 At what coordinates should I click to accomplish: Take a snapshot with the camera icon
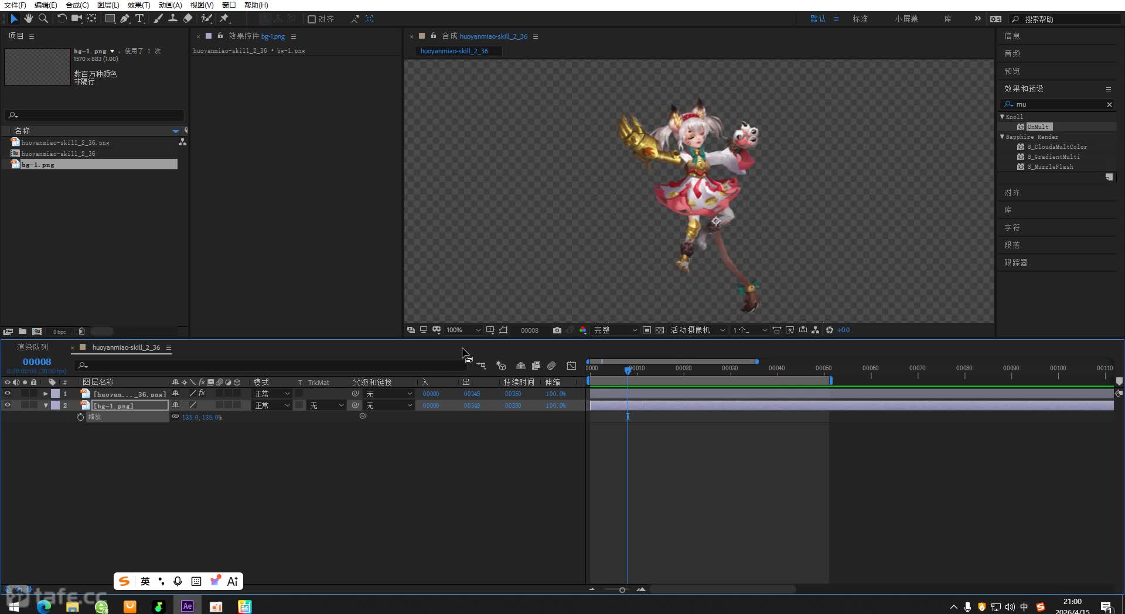pyautogui.click(x=557, y=330)
